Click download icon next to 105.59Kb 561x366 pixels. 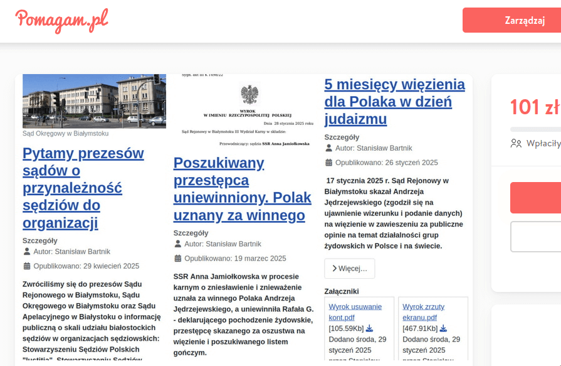(370, 328)
